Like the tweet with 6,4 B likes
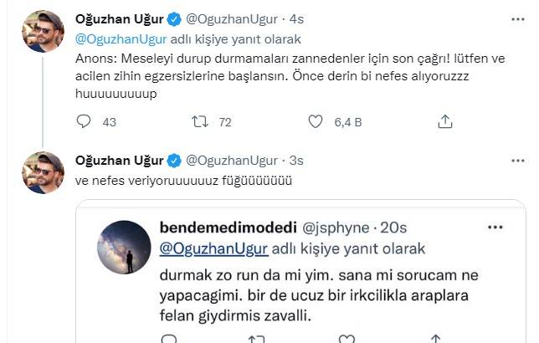The height and width of the screenshot is (343, 539). [316, 122]
